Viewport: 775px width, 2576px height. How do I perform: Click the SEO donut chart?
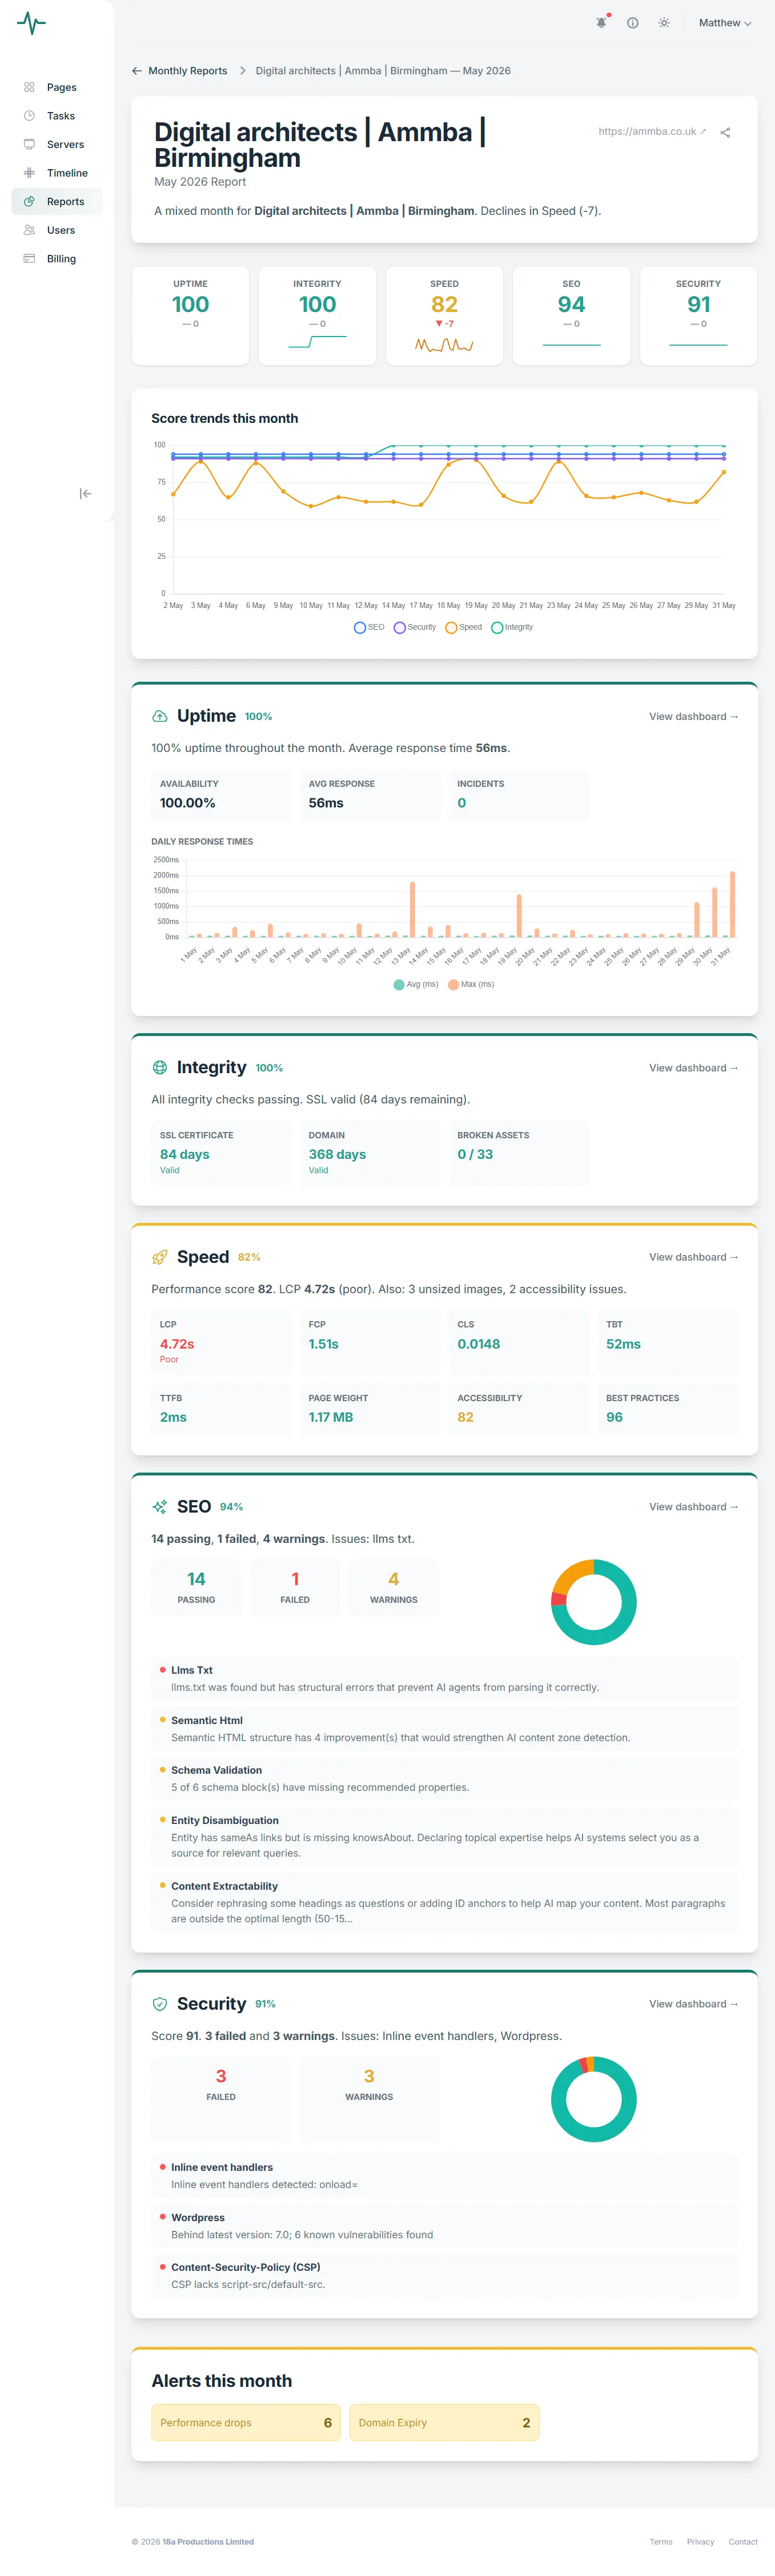(594, 1602)
